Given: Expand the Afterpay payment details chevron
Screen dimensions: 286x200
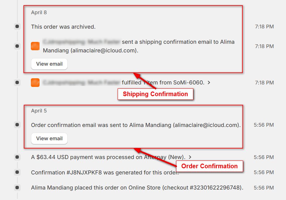Looking at the screenshot, I should point(190,157).
